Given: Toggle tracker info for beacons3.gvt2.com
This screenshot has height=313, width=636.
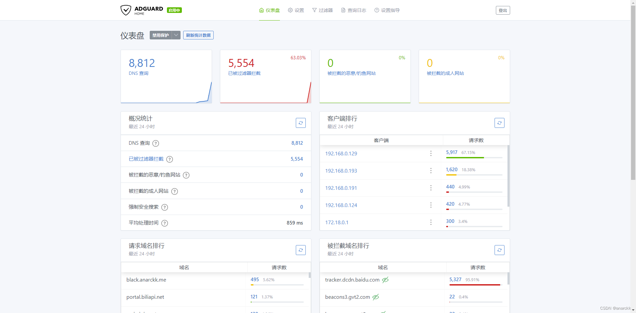Looking at the screenshot, I should pos(376,297).
